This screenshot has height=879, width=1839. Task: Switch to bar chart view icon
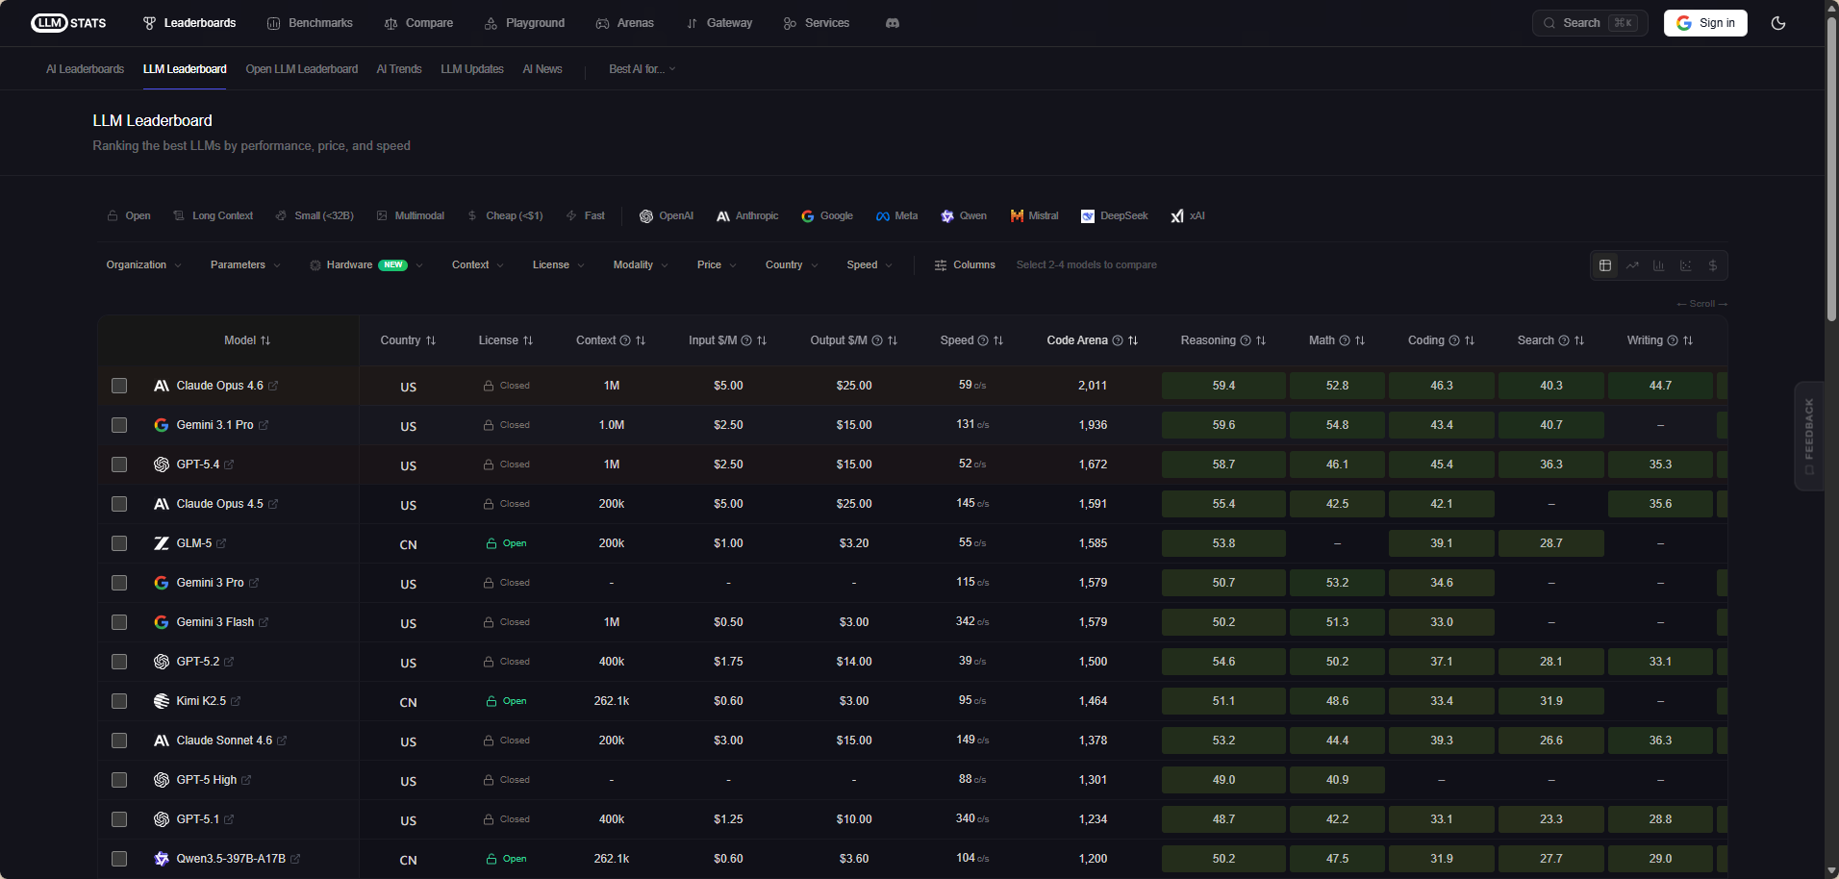click(x=1659, y=265)
